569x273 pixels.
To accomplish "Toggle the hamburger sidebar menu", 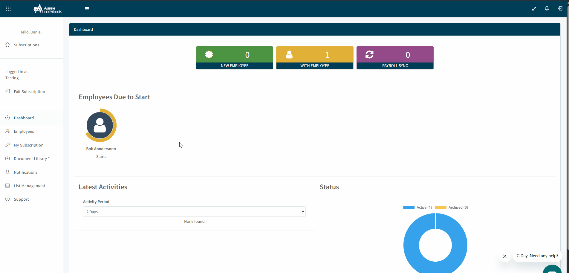I will click(x=87, y=9).
